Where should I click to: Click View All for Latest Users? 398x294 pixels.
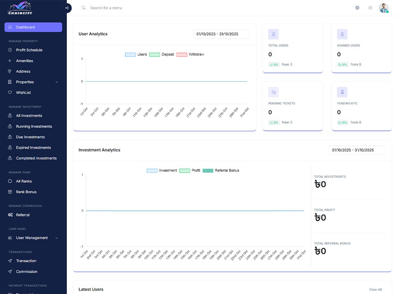point(375,290)
